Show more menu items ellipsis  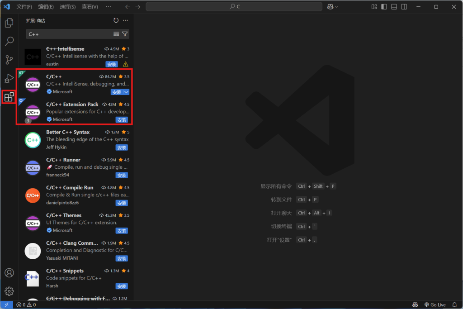click(109, 7)
